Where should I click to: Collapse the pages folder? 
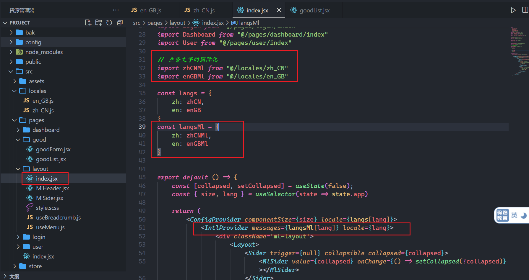pos(14,120)
